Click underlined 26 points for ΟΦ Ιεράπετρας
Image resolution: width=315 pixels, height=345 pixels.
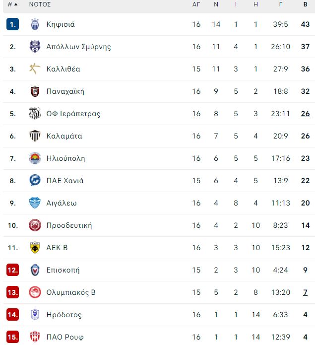(306, 114)
